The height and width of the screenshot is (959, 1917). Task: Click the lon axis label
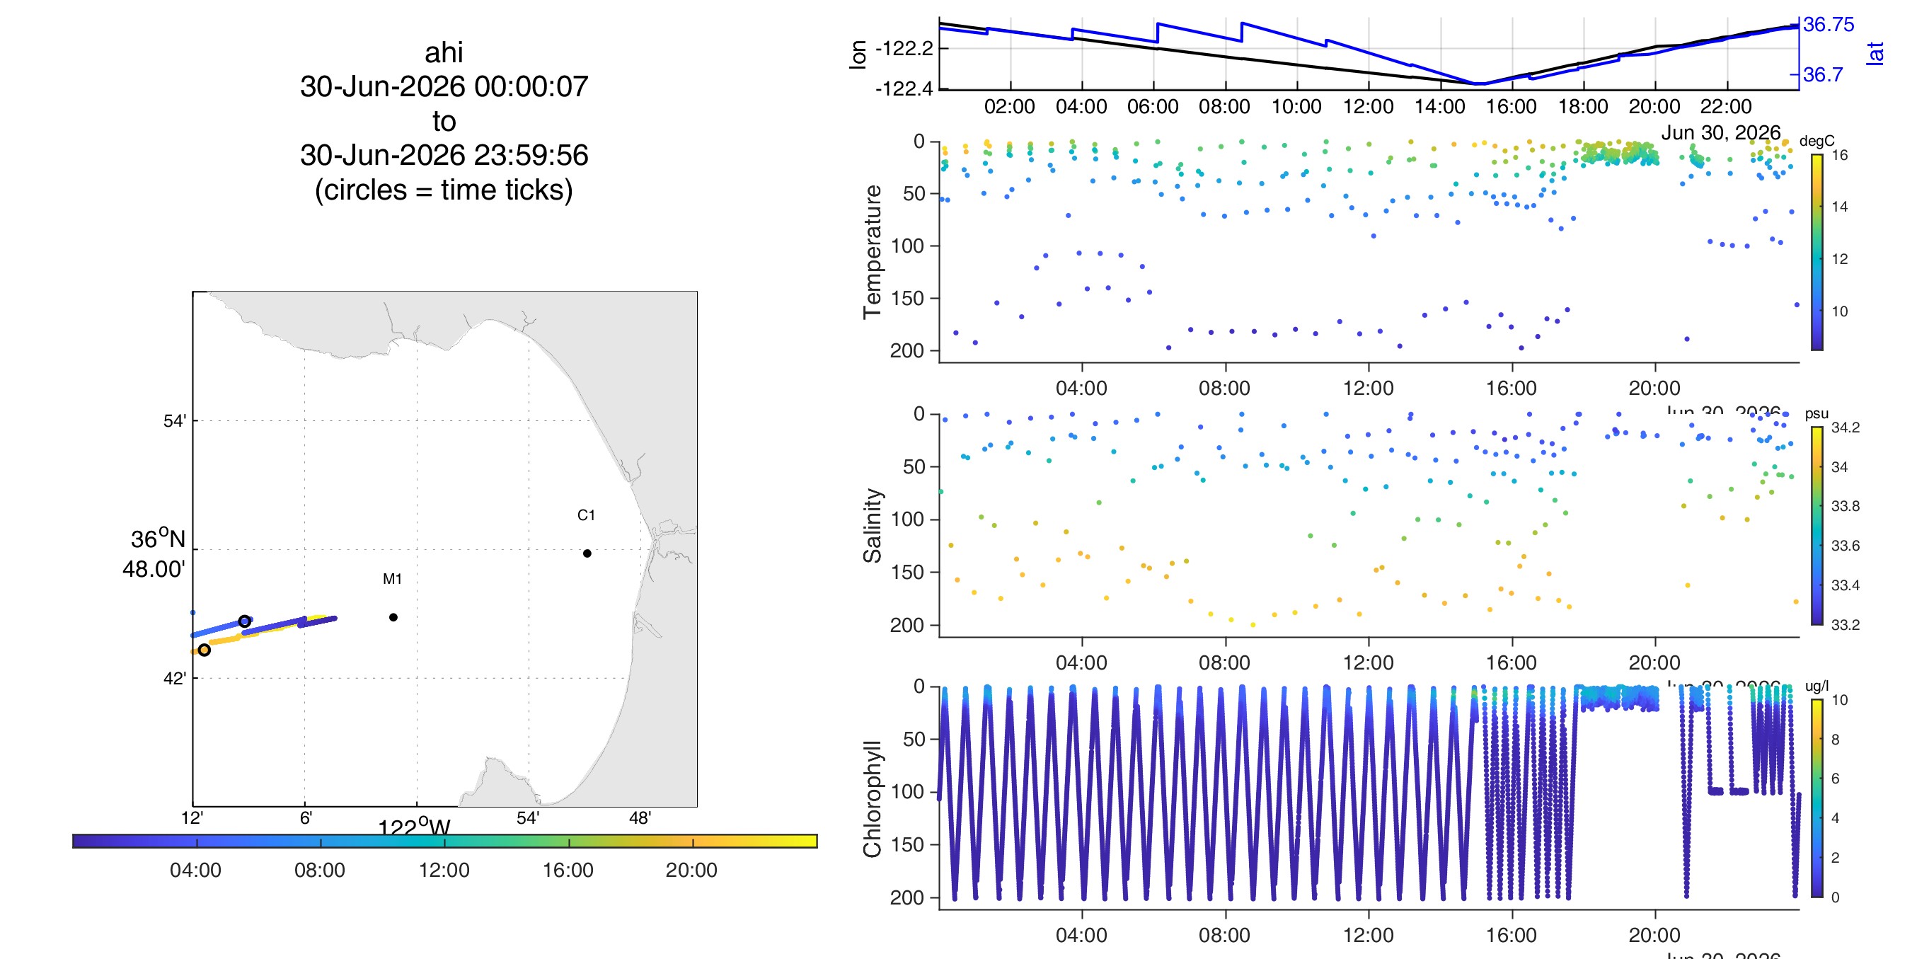pyautogui.click(x=858, y=54)
